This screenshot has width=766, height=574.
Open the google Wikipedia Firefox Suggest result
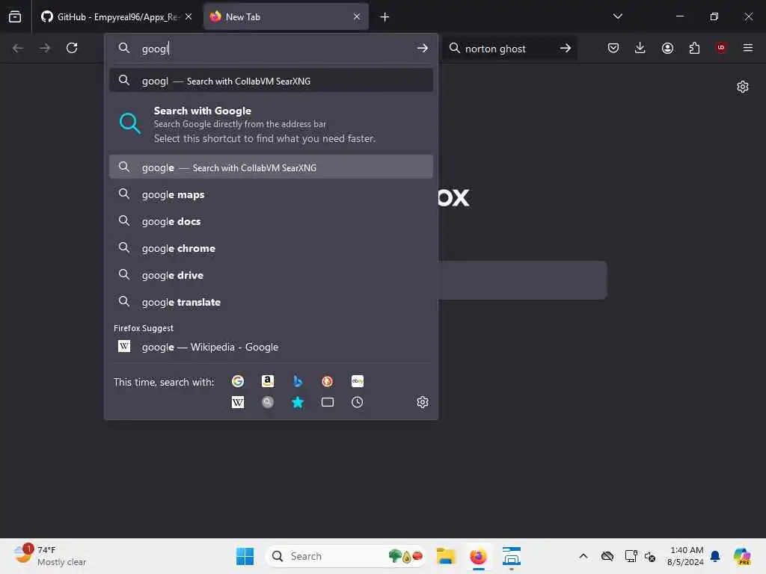pos(271,347)
